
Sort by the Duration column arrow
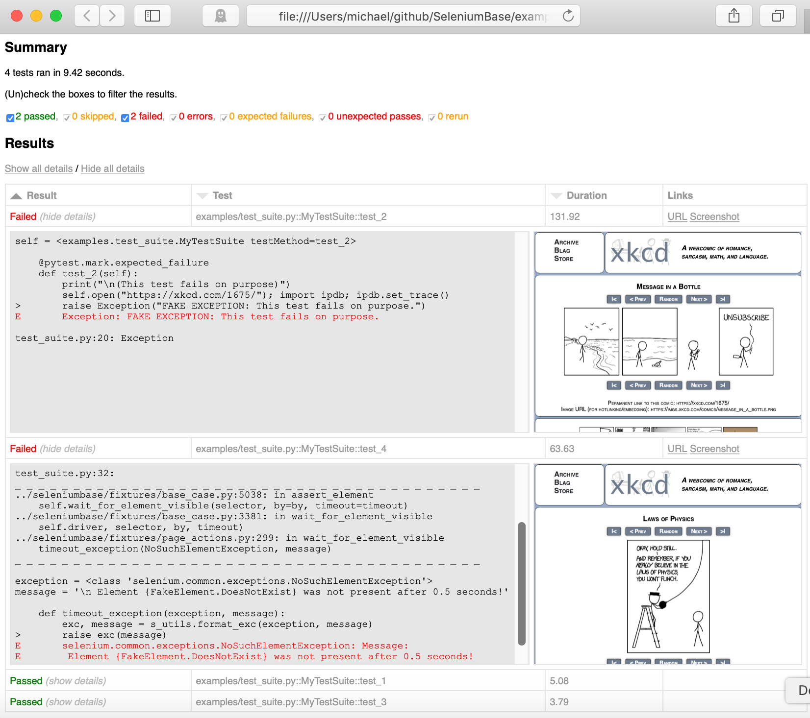pos(557,195)
